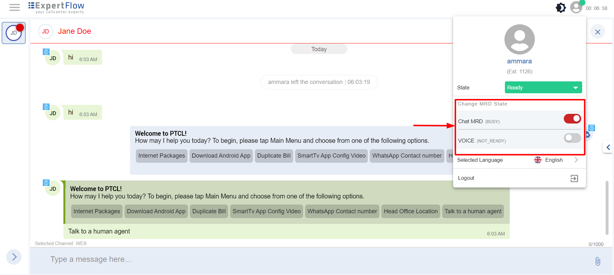
Task: Click the Head Office Location button
Action: 410,211
